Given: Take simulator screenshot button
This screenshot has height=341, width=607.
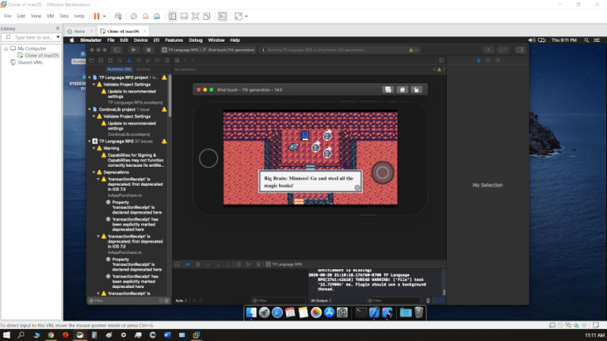Looking at the screenshot, I should 388,89.
